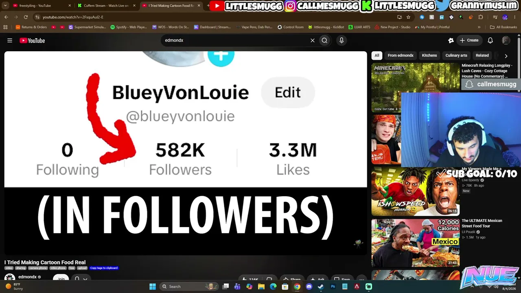
Task: Open Microsoft Store from the taskbar
Action: (x=285, y=286)
